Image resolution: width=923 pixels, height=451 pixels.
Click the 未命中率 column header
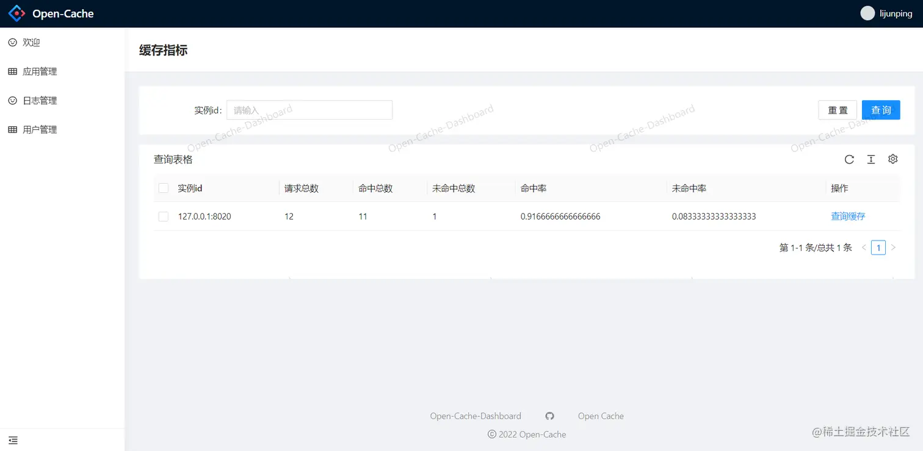click(x=689, y=188)
